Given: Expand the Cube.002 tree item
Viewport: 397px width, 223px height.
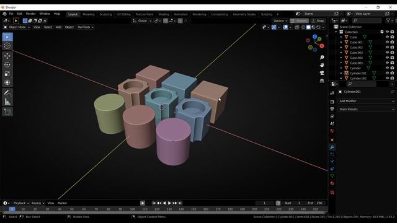Looking at the screenshot, I should 341,47.
